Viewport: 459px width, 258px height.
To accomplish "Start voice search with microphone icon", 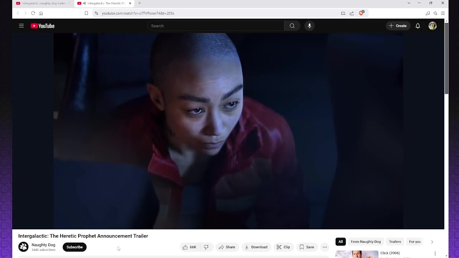I will (x=309, y=26).
